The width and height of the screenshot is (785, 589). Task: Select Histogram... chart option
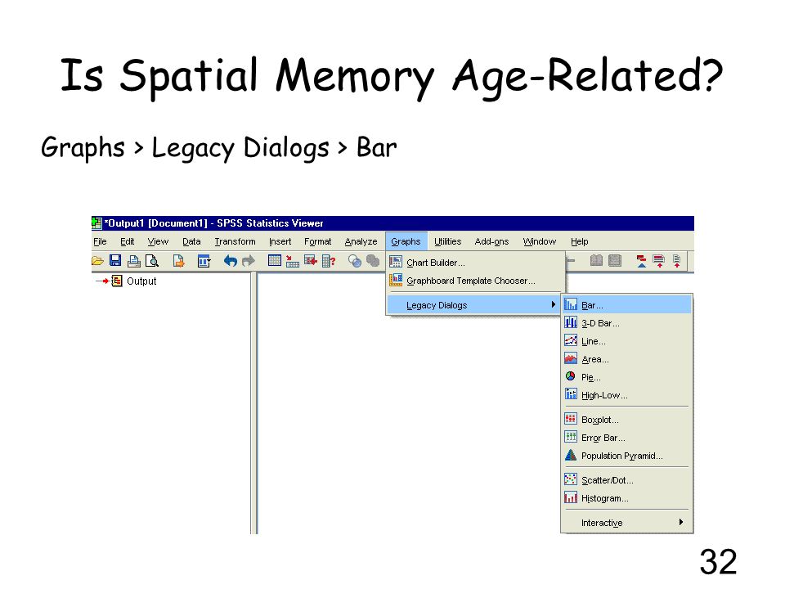point(627,498)
